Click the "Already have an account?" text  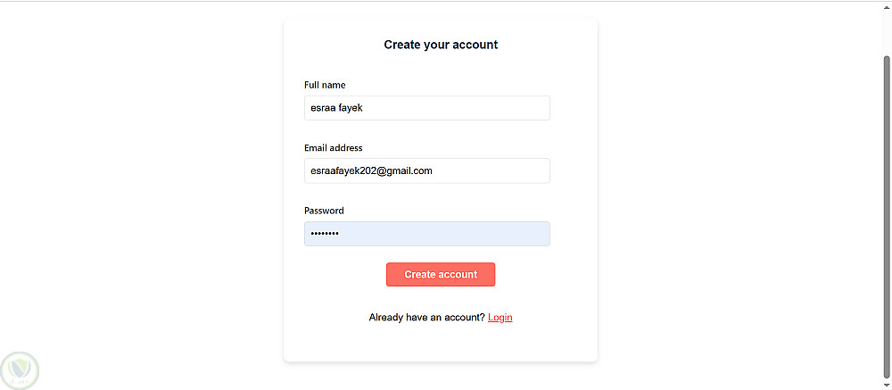tap(426, 318)
